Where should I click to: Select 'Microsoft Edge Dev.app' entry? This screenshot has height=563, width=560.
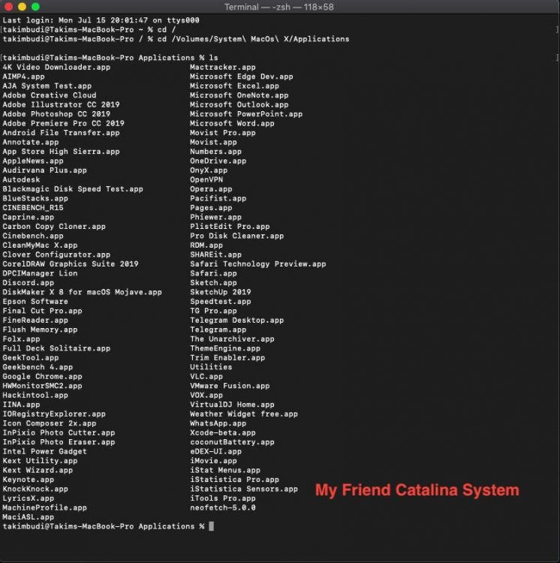[242, 77]
